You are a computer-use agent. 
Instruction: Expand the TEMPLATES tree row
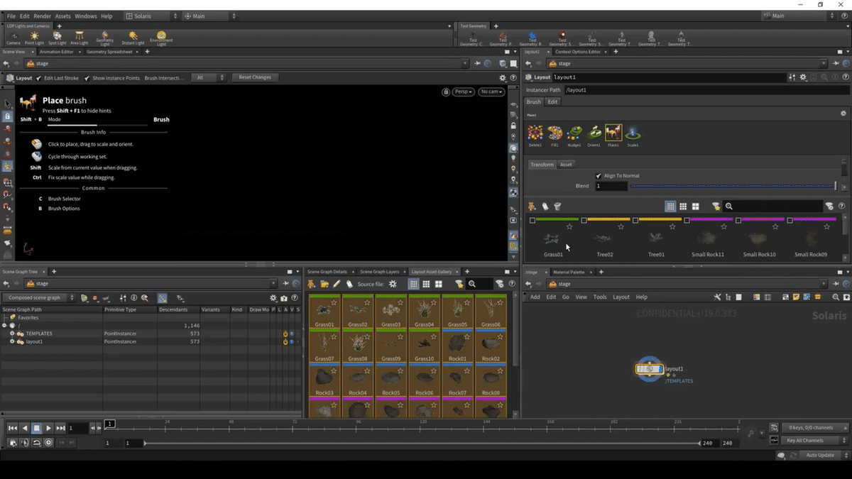(x=12, y=334)
